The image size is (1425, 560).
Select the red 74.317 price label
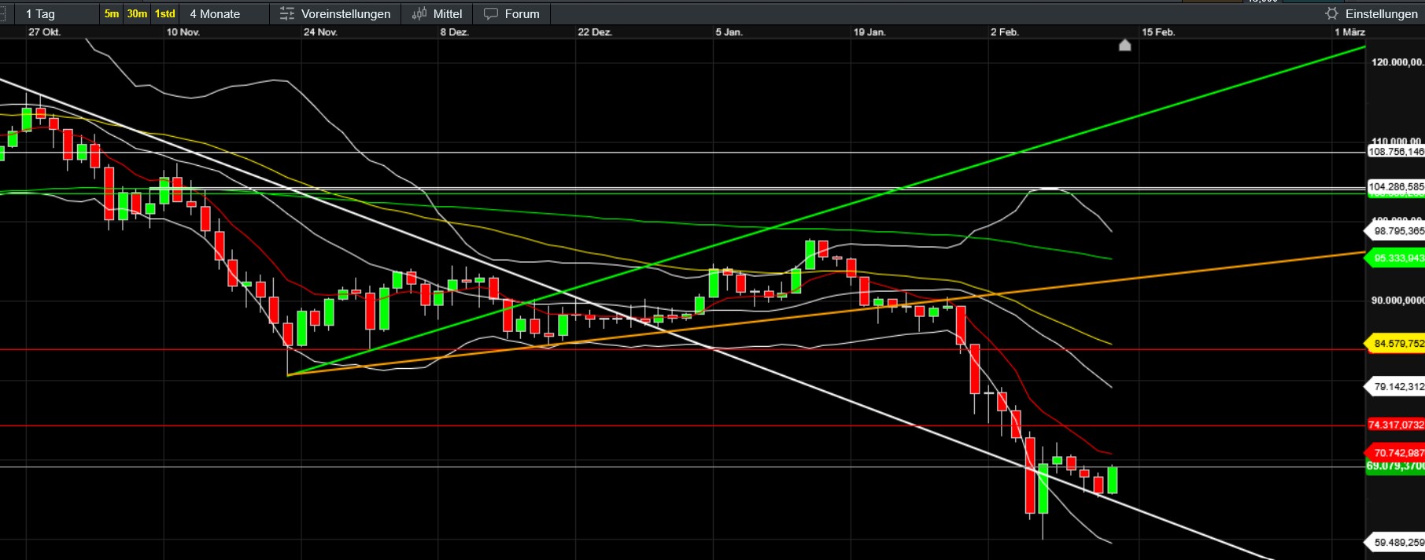[1395, 425]
